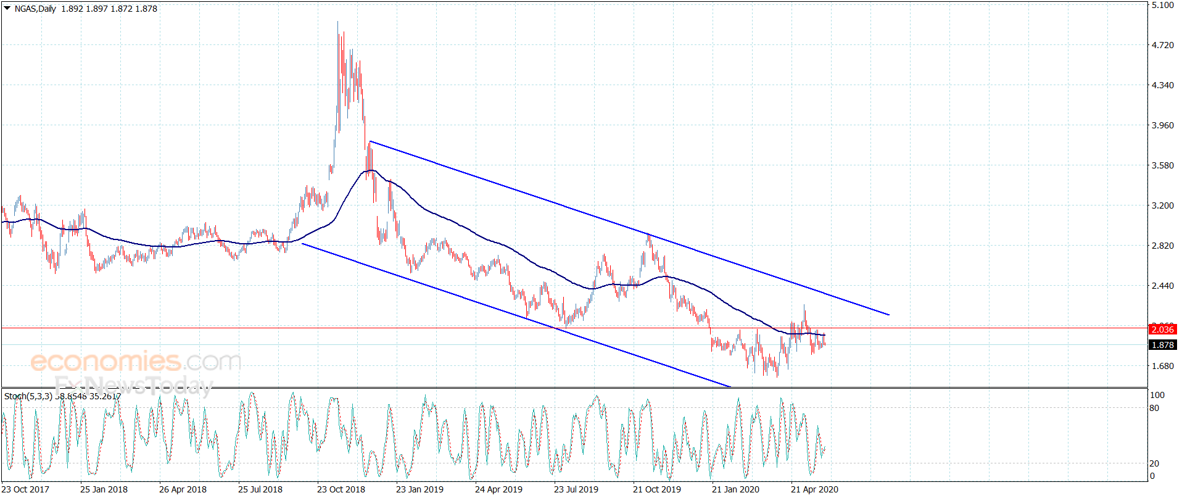Viewport: 1182px width, 498px height.
Task: Select the NGAS,Daily chart title
Action: tap(35, 9)
